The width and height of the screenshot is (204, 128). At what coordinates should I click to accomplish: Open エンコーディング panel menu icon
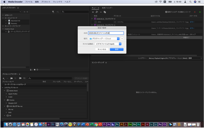tap(106, 63)
